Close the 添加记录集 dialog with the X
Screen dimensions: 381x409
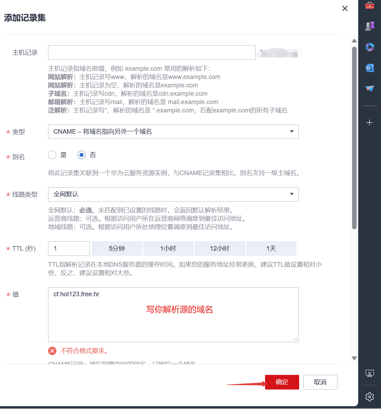(x=345, y=8)
